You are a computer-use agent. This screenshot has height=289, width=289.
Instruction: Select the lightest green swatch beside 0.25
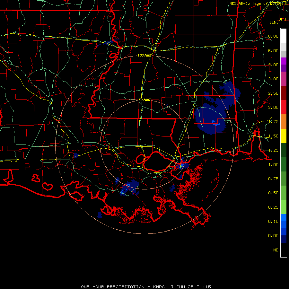284,207
